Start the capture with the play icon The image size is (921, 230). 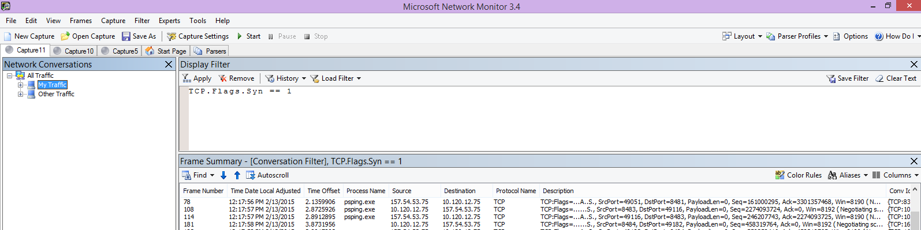(x=240, y=36)
